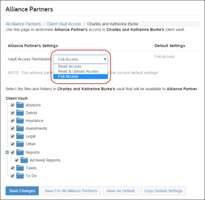Click the Archived Reports folder icon
The image size is (205, 200).
click(24, 160)
